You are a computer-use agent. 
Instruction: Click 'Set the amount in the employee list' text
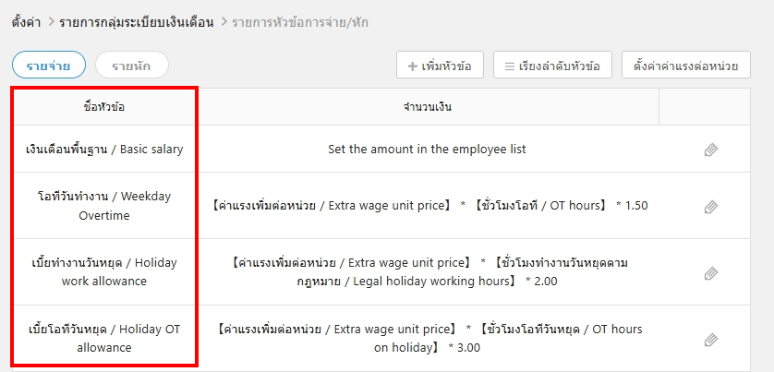[427, 149]
